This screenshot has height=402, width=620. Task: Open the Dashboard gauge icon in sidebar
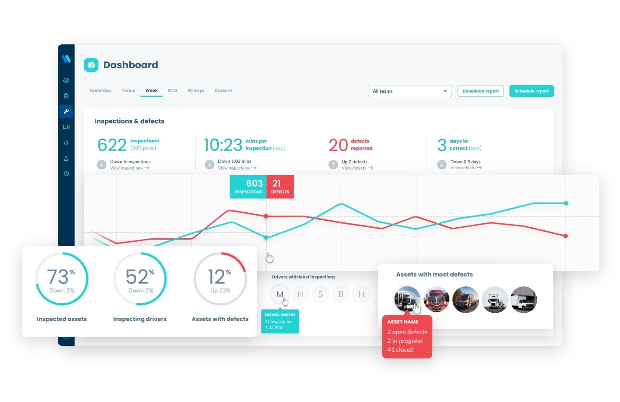[66, 80]
